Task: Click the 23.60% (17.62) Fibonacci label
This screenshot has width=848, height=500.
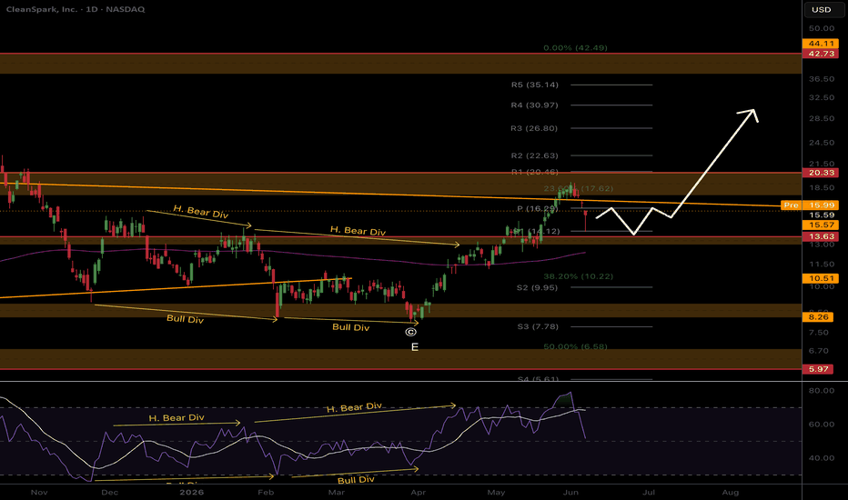Action: [x=578, y=189]
